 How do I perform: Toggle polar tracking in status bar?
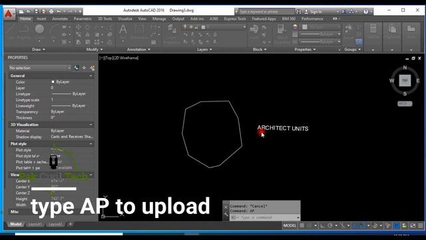330,225
